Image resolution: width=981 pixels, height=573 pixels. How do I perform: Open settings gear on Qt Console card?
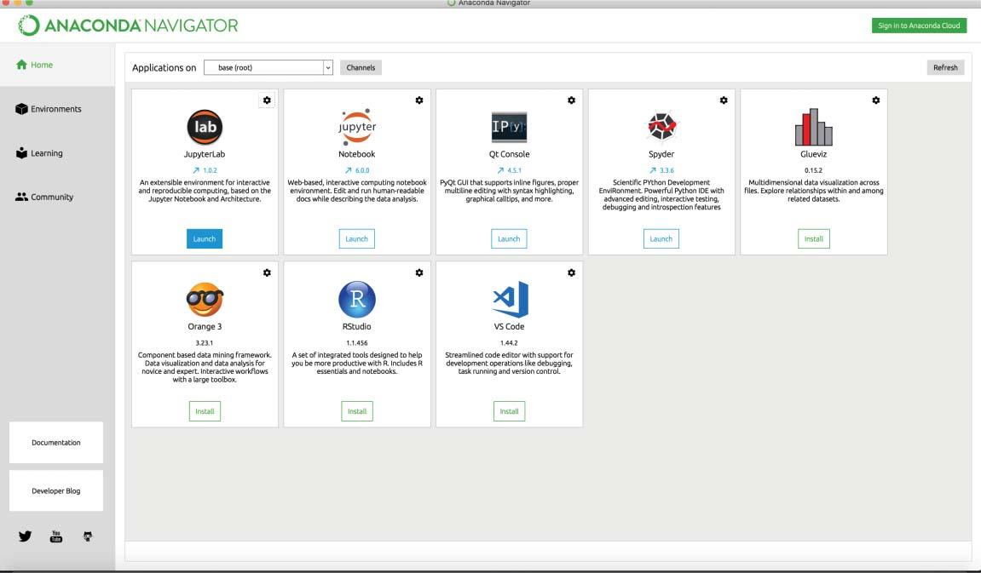tap(571, 100)
